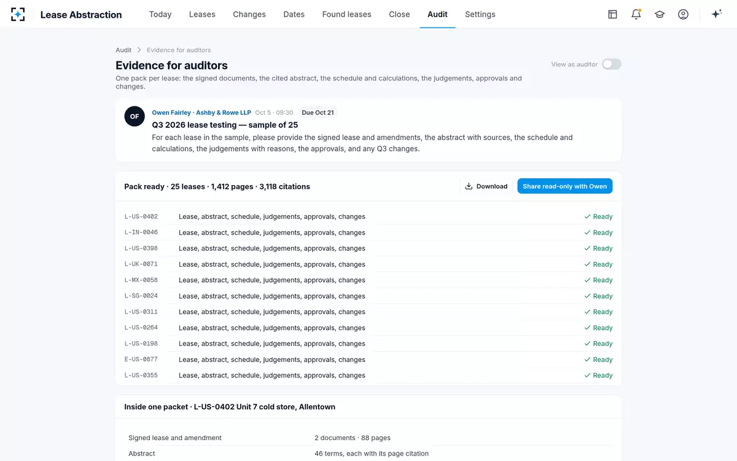The height and width of the screenshot is (461, 737).
Task: Share read-only with Owen
Action: [564, 186]
